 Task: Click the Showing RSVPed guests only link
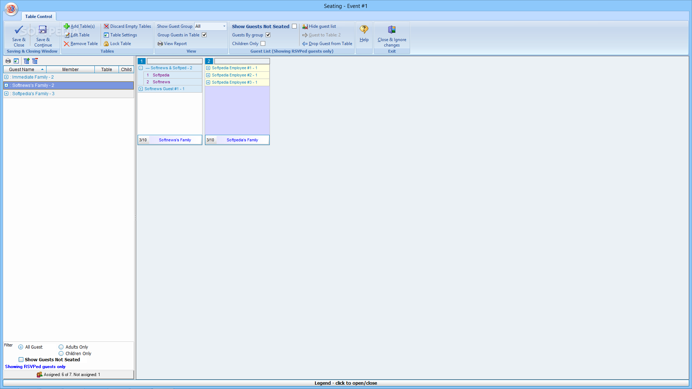tap(35, 367)
